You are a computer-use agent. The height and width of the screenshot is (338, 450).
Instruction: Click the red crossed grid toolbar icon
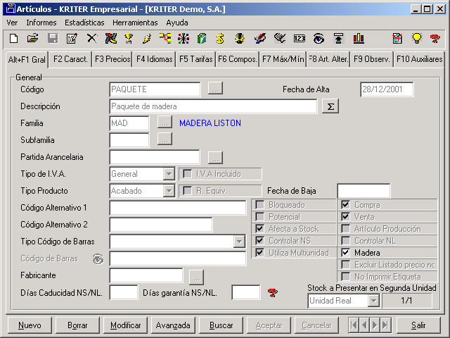[397, 38]
